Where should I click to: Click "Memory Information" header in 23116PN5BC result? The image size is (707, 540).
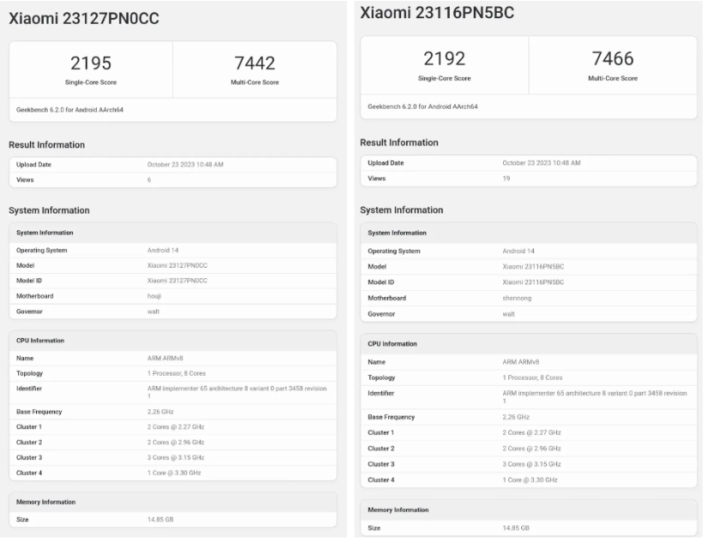tap(398, 510)
